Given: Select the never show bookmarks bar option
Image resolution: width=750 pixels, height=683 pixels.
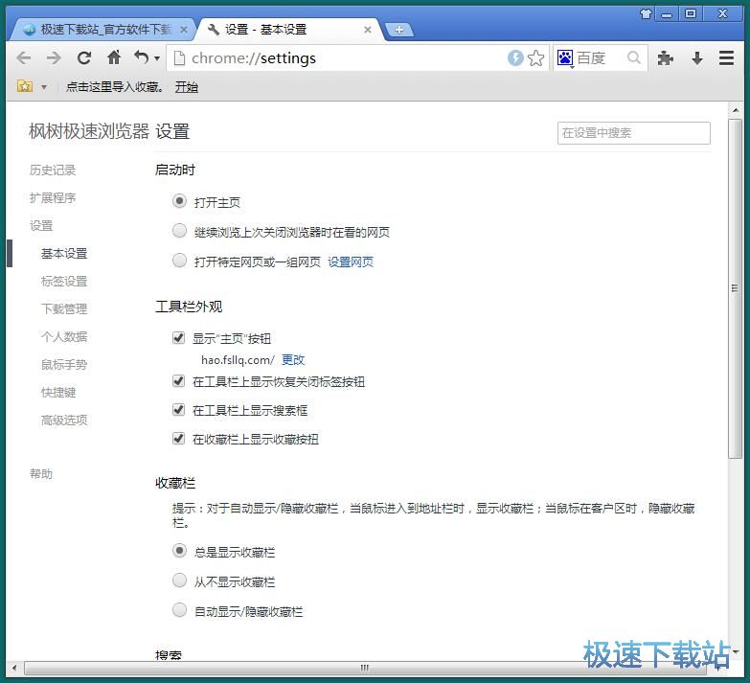Looking at the screenshot, I should pyautogui.click(x=179, y=581).
